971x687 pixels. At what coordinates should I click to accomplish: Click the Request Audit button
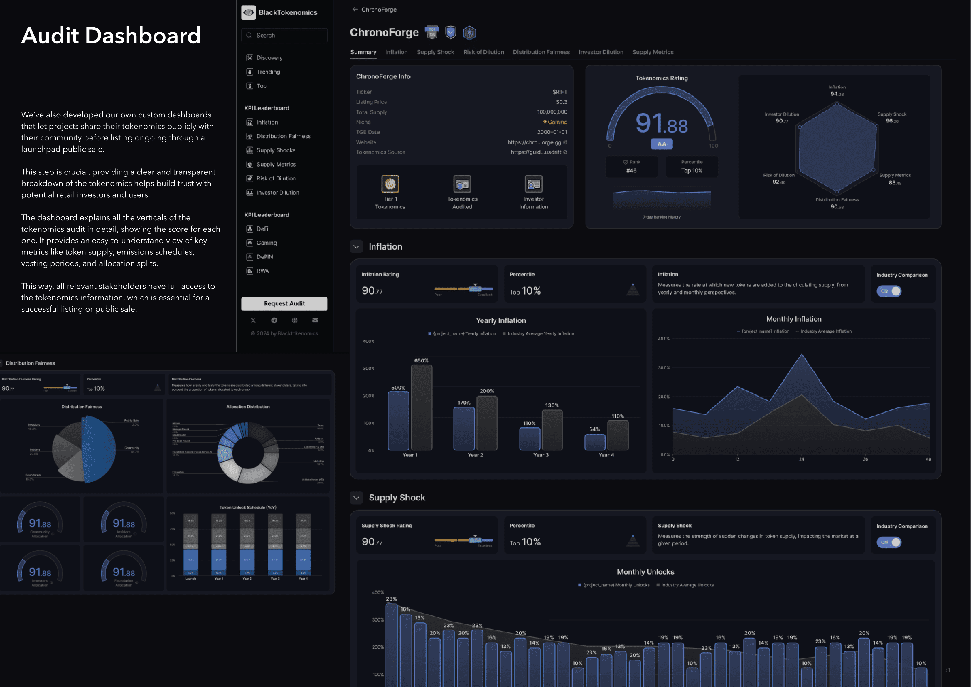284,303
